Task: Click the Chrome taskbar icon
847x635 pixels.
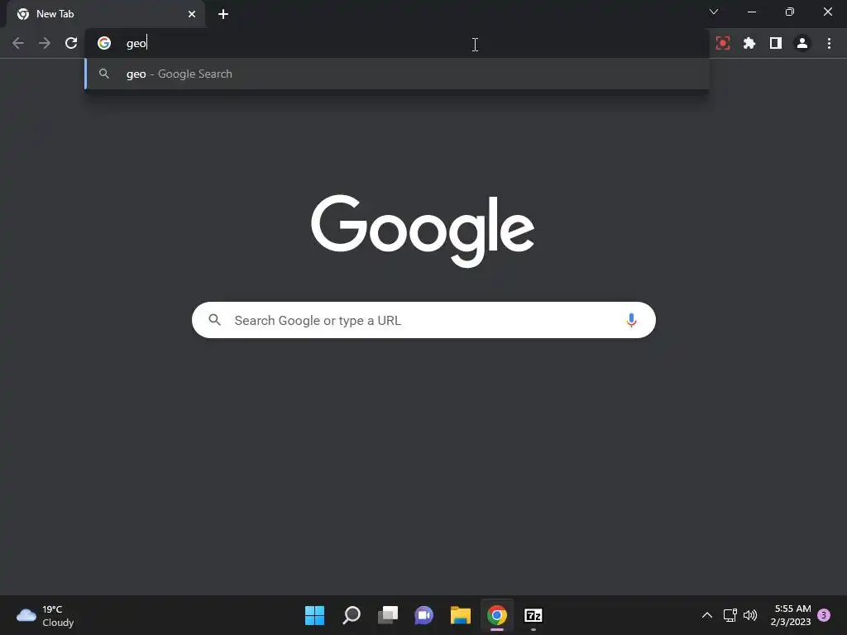Action: tap(497, 615)
